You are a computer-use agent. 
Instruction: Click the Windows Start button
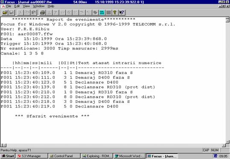8,156
